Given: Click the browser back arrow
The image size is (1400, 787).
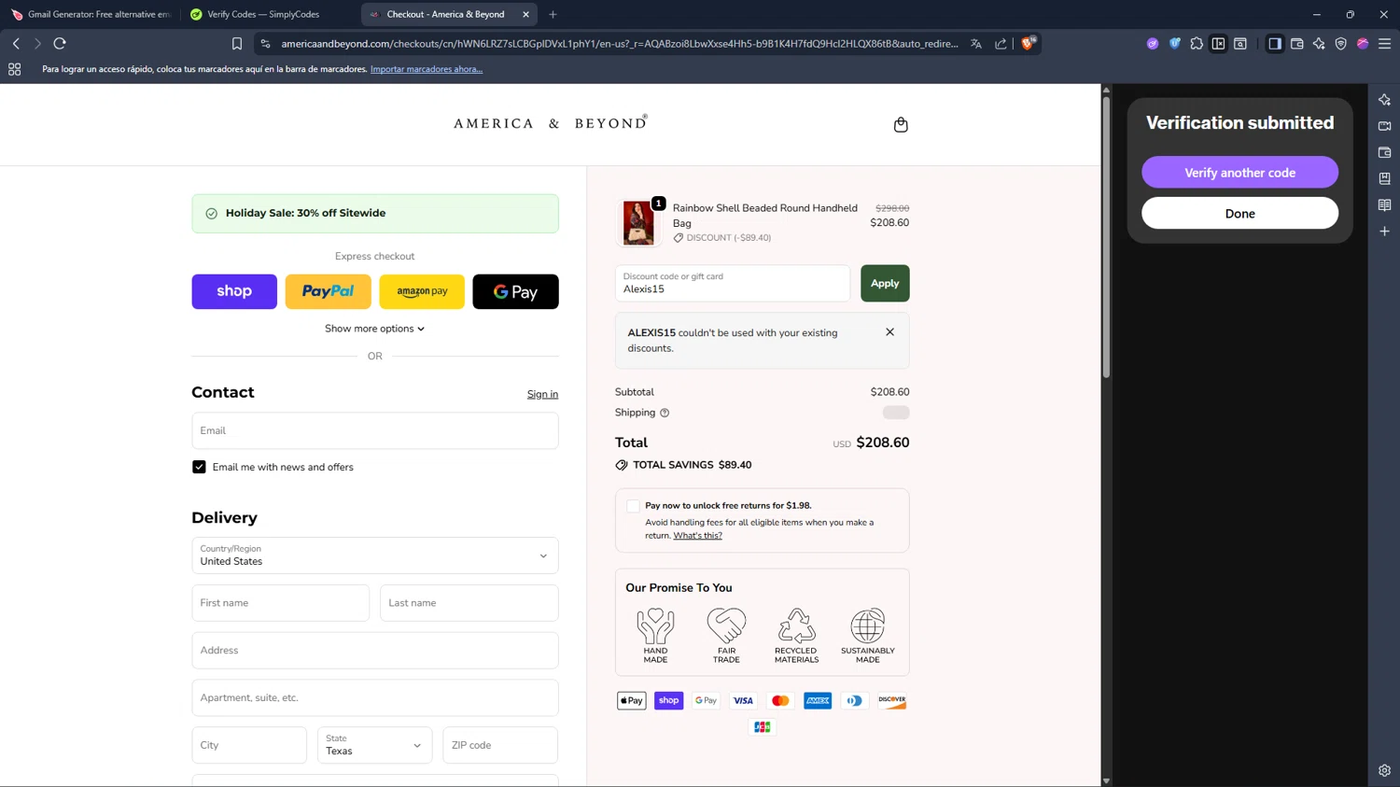Looking at the screenshot, I should (16, 44).
